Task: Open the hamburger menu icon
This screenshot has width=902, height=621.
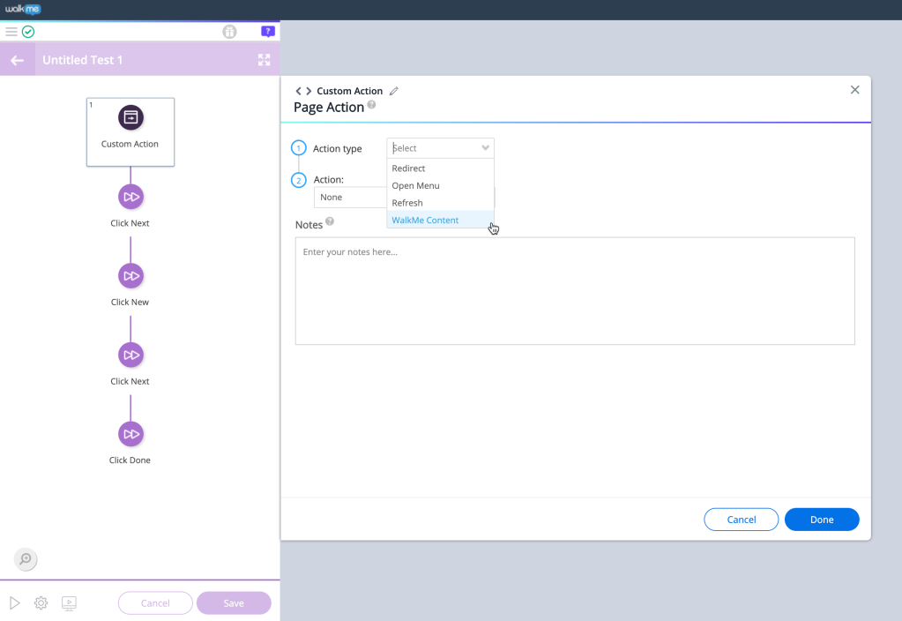Action: coord(11,32)
